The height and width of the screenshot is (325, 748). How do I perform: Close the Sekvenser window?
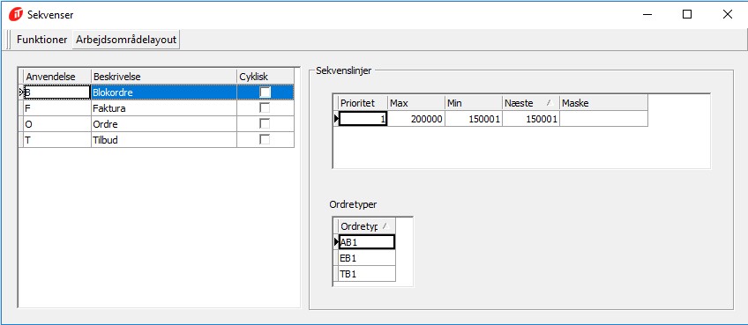pos(728,15)
